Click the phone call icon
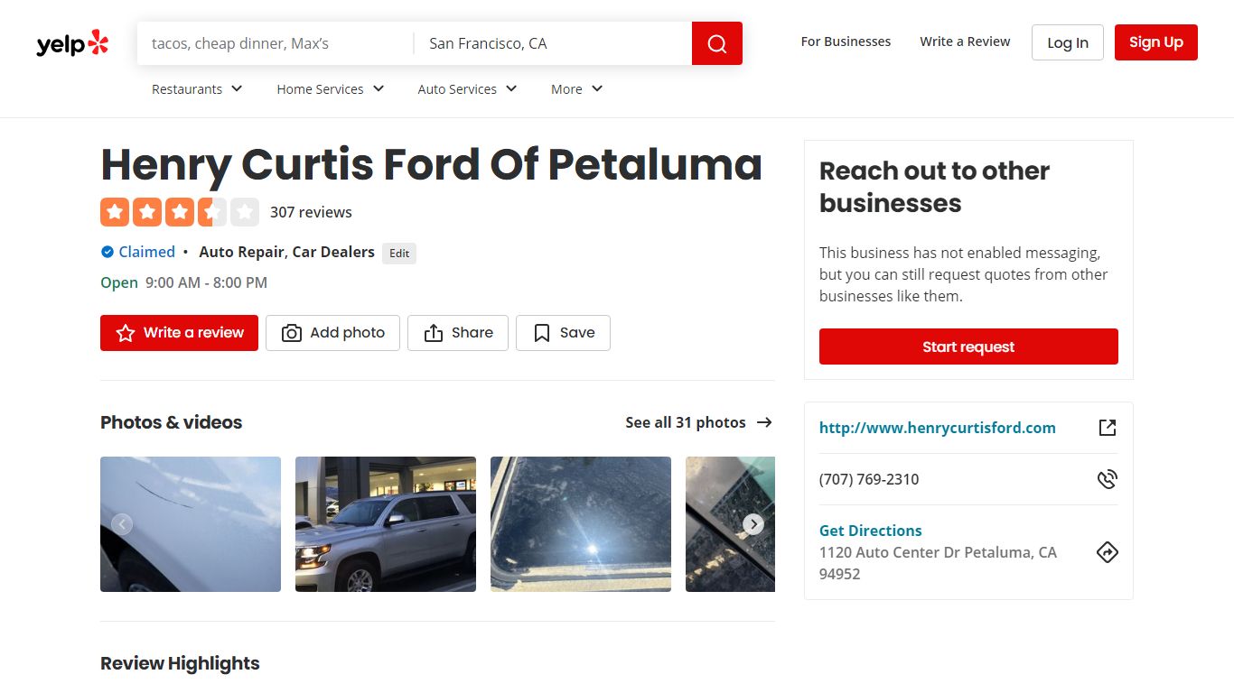 pos(1108,479)
